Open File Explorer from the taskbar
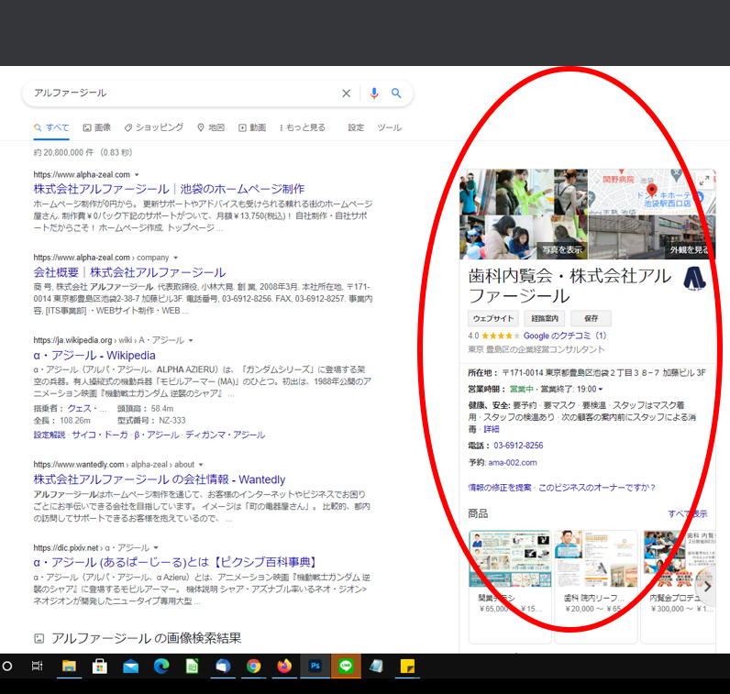This screenshot has width=730, height=694. (69, 666)
